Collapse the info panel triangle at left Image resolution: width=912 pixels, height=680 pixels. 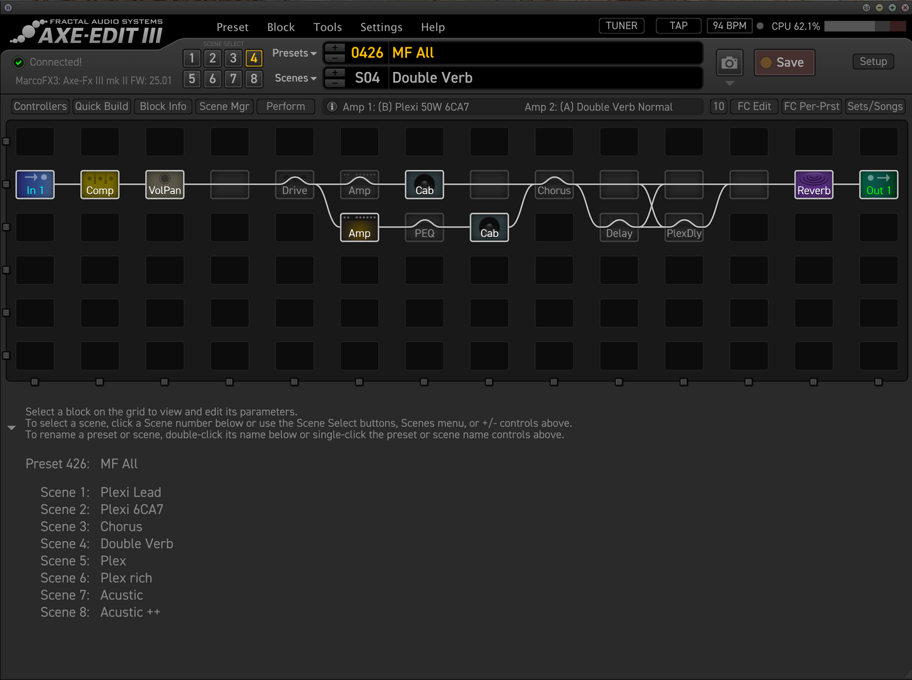(x=11, y=428)
